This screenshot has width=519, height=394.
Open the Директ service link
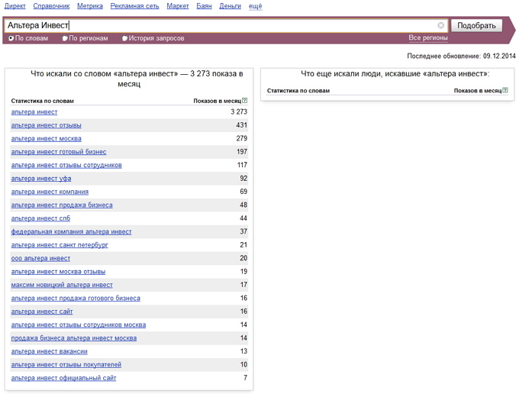(15, 6)
